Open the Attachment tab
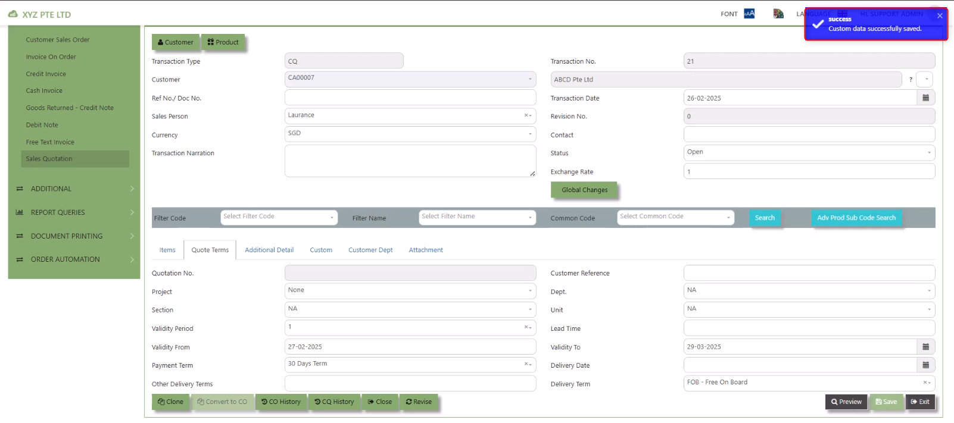The height and width of the screenshot is (423, 954). (426, 250)
